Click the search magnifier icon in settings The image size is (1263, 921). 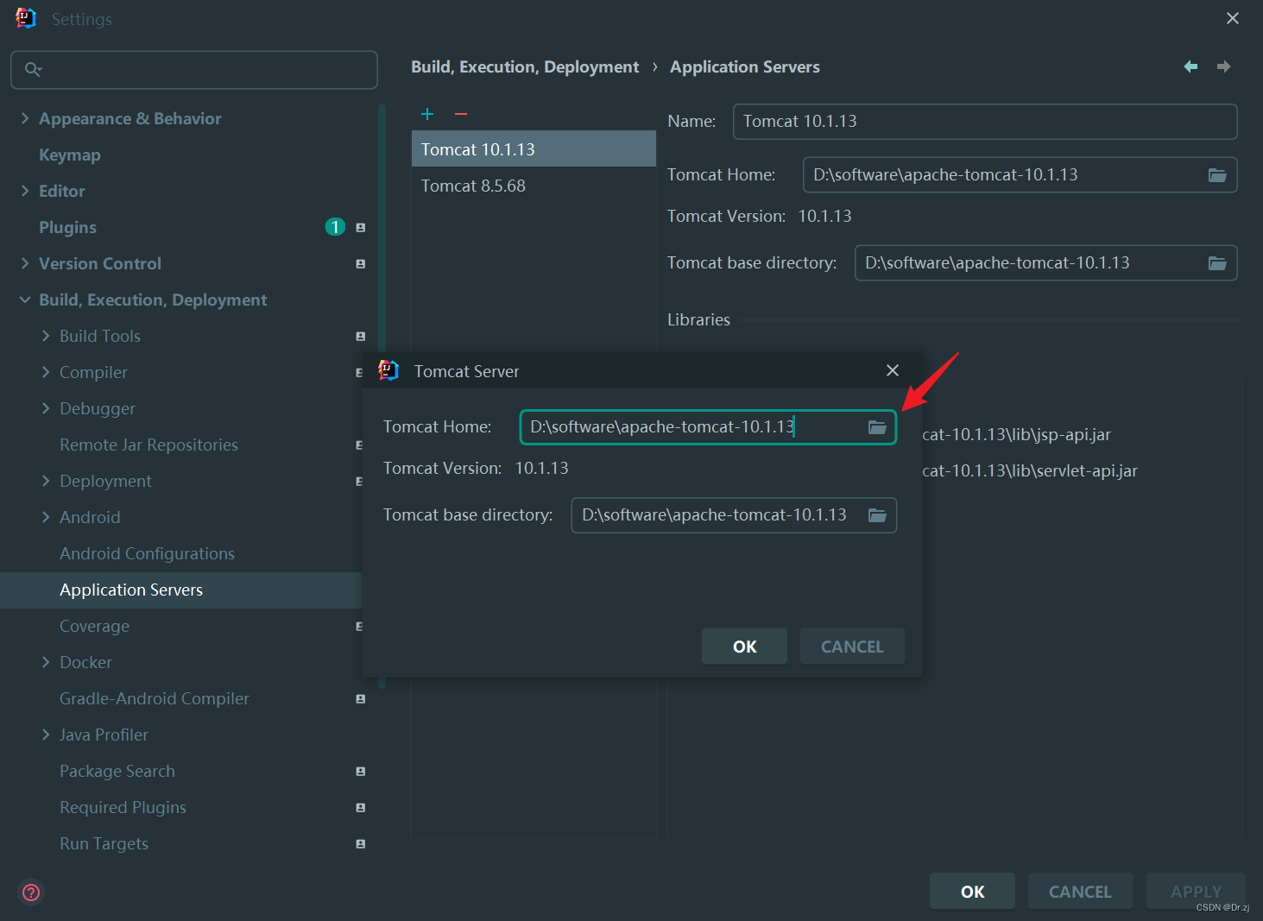(33, 69)
